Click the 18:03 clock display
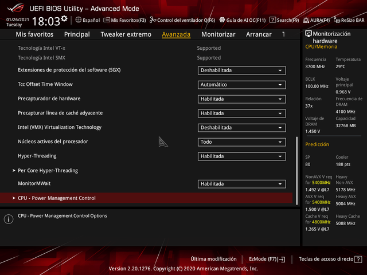This screenshot has height=275, width=367. pos(46,22)
